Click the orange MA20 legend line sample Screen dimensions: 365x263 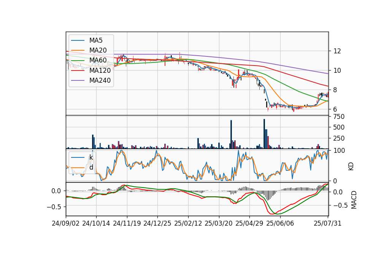pyautogui.click(x=78, y=50)
